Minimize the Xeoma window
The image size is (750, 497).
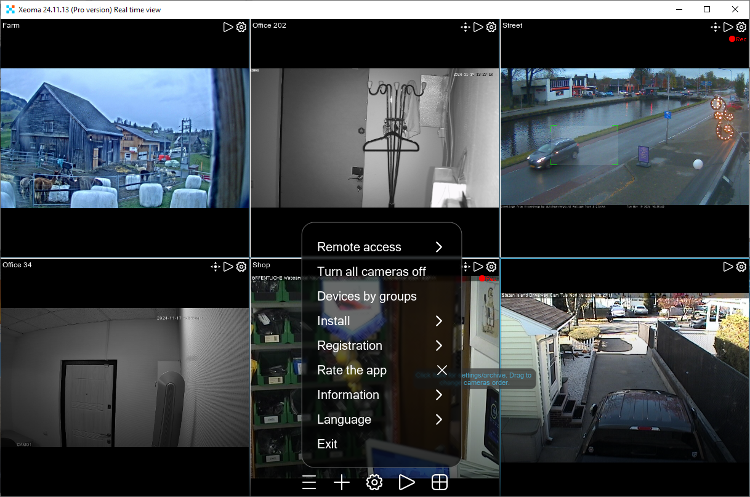coord(679,9)
